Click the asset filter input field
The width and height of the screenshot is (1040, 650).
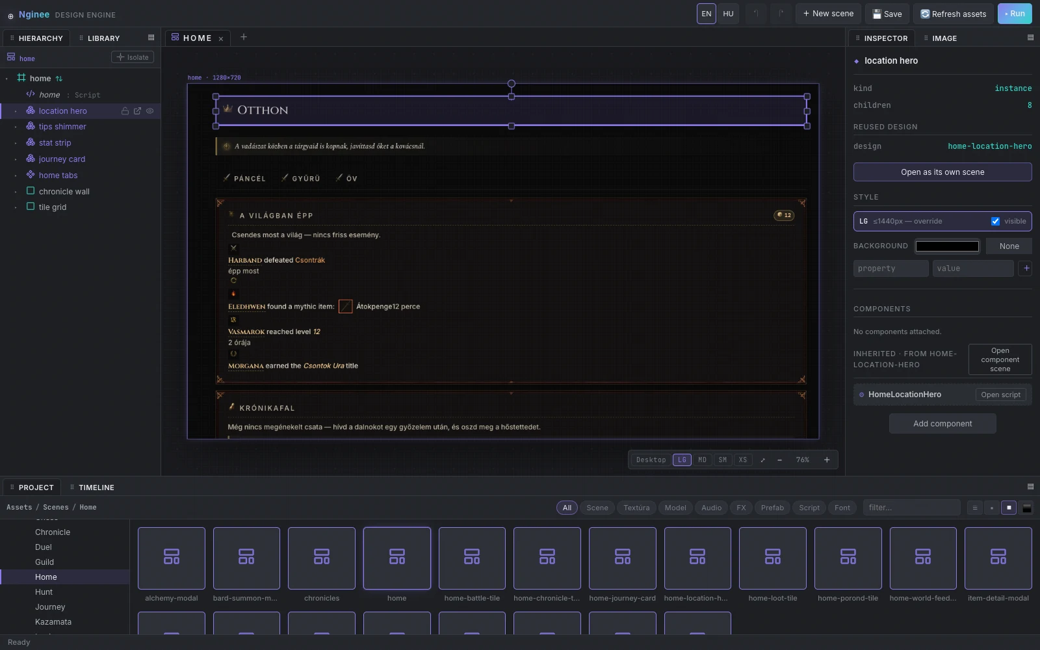click(x=911, y=508)
